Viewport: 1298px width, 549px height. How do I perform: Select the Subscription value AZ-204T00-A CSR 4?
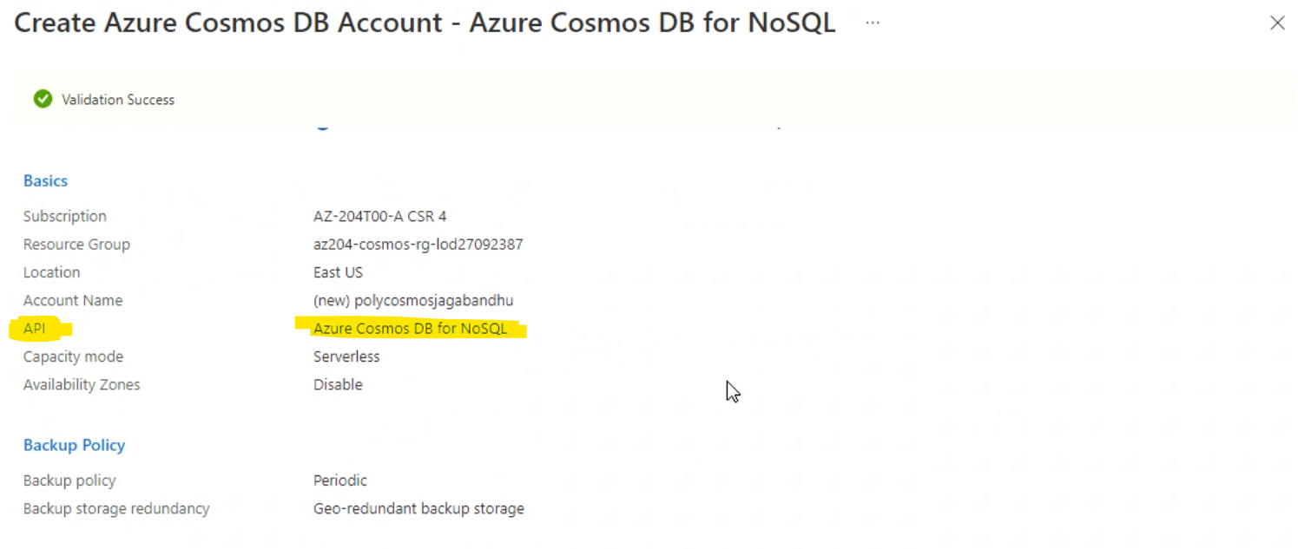click(379, 216)
